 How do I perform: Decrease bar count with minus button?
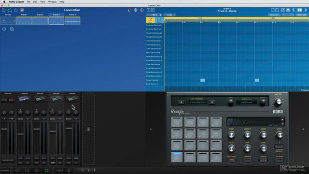(148, 15)
